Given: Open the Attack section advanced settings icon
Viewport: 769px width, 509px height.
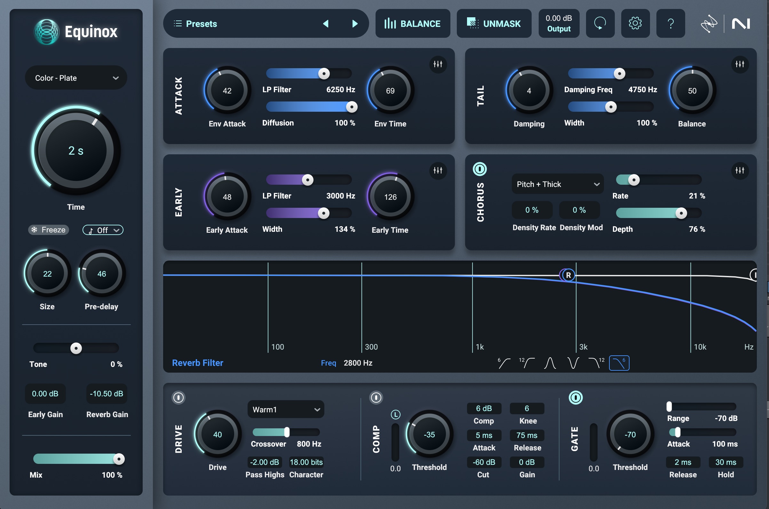Looking at the screenshot, I should click(x=438, y=64).
